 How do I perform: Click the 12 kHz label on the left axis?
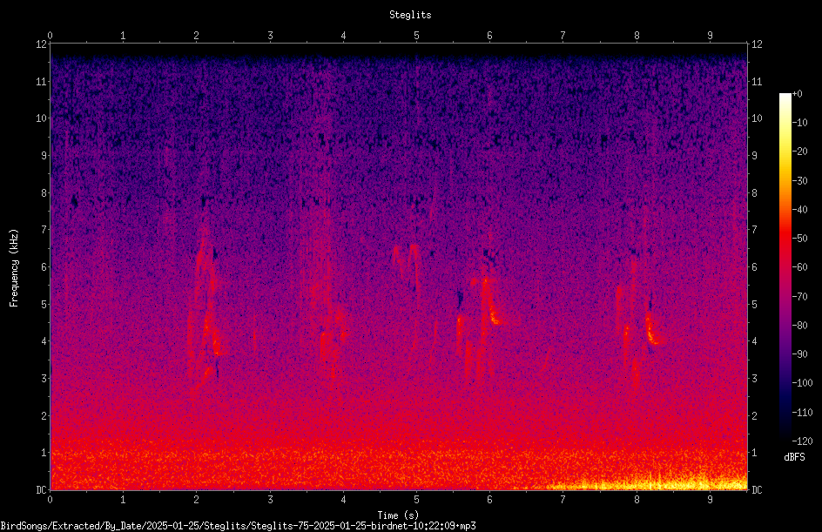tap(41, 44)
